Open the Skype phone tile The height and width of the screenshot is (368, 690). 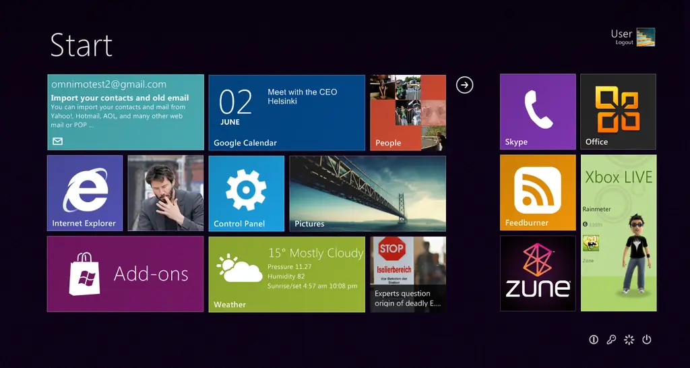[538, 112]
